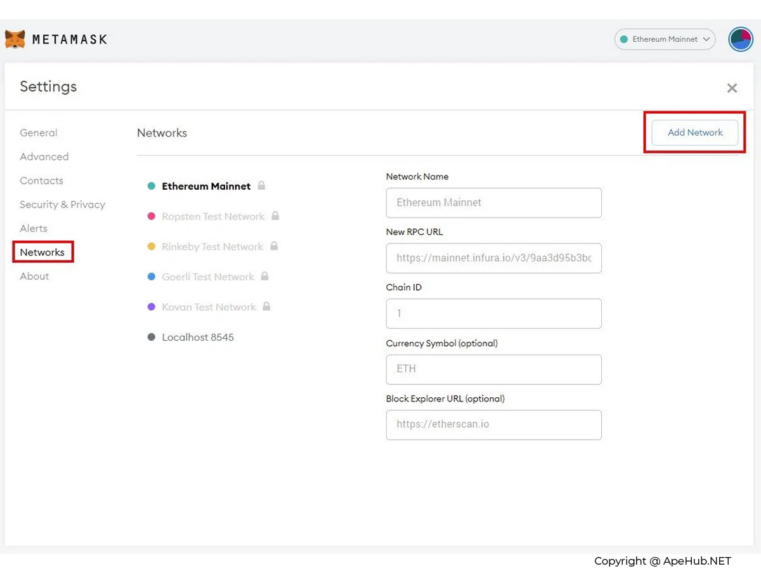Click lock icon beside Goerli Test Network

pyautogui.click(x=265, y=277)
